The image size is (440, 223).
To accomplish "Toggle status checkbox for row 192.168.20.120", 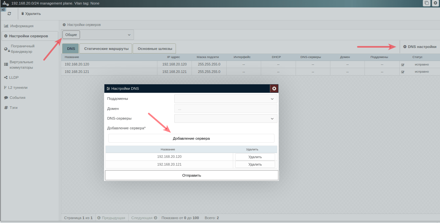I will [403, 65].
